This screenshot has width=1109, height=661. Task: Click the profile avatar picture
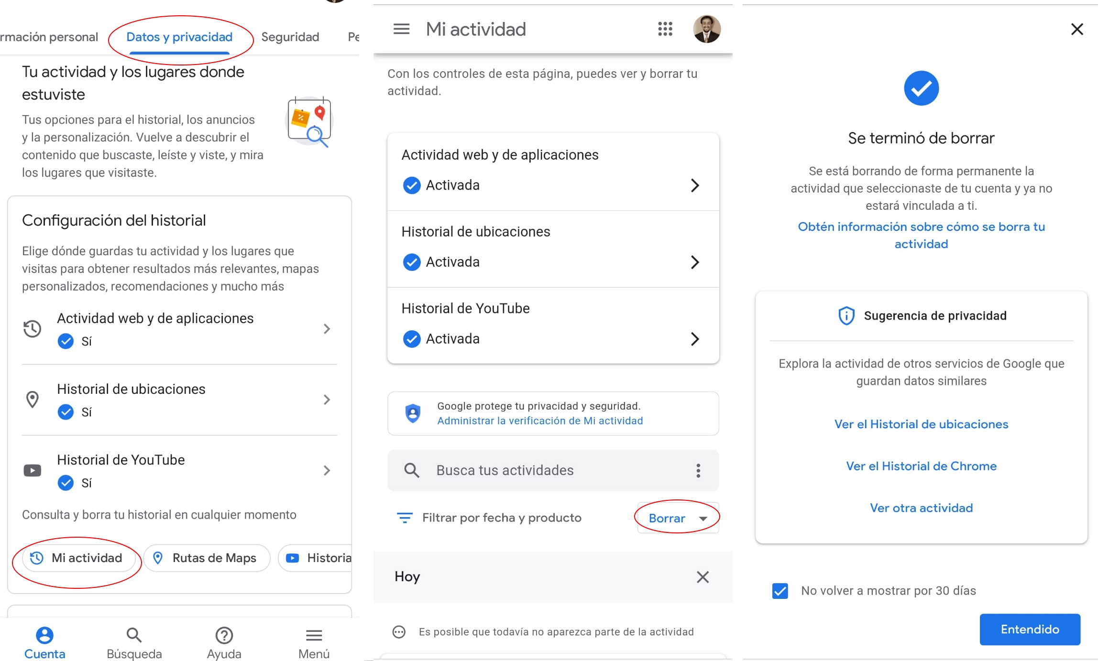pyautogui.click(x=706, y=29)
